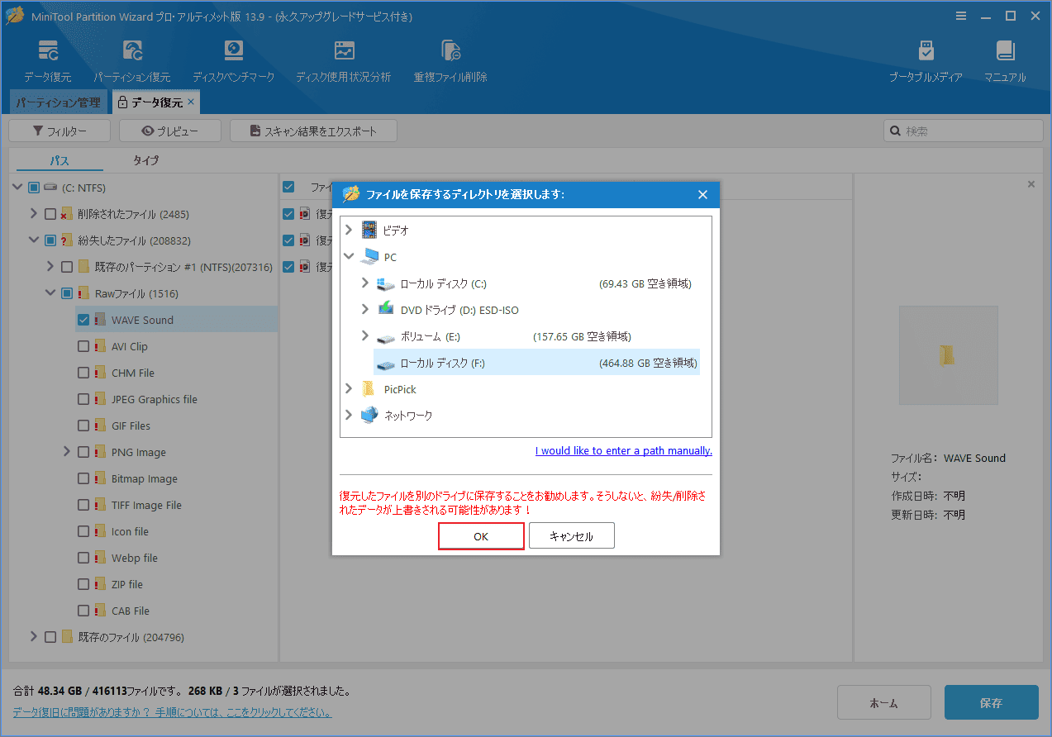Launch the ディスクベンチマーク tool
This screenshot has width=1052, height=737.
[x=234, y=61]
